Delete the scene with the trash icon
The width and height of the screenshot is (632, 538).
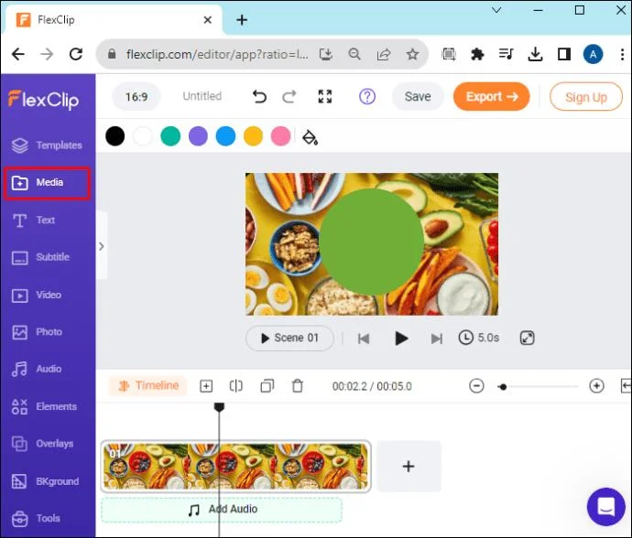298,386
